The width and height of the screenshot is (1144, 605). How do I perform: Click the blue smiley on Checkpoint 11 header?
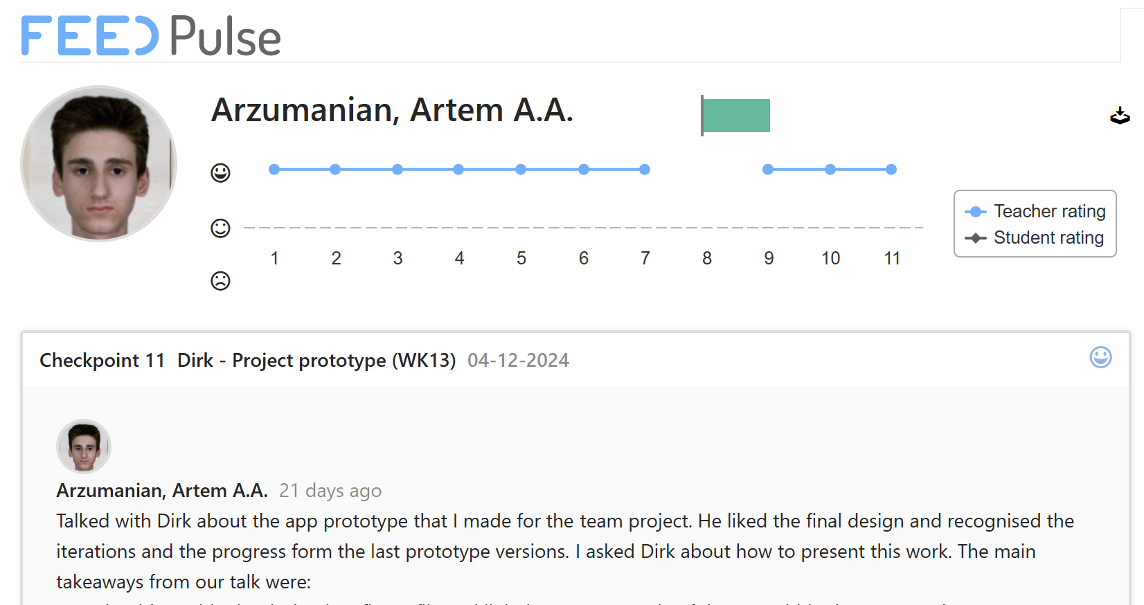coord(1100,357)
